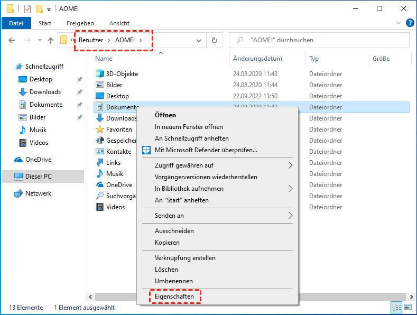Screen dimensions: 417x315
Task: Click Benutzer in the address path
Action: (91, 40)
